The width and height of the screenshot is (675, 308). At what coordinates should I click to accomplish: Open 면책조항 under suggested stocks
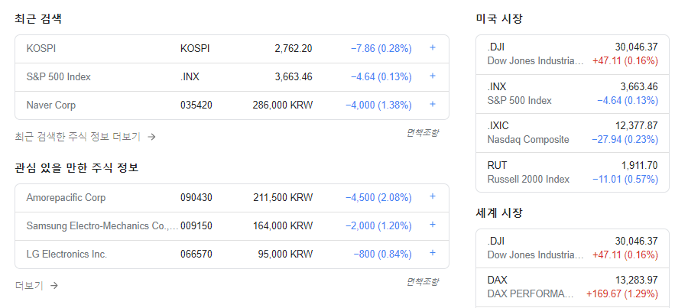(423, 282)
